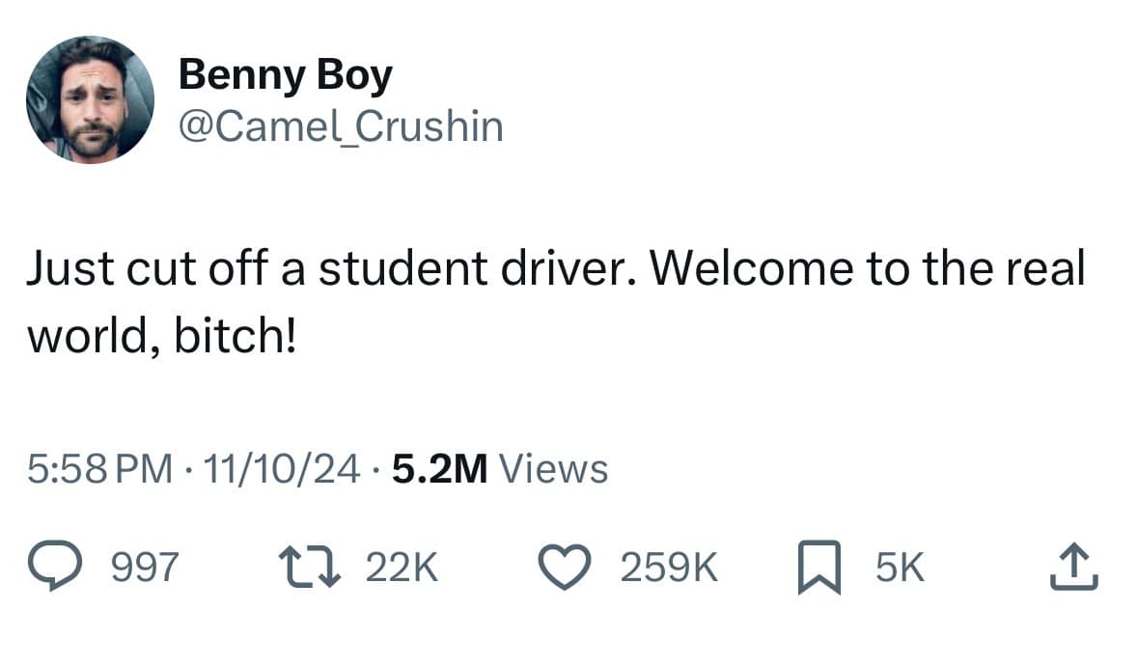Click the 5K bookmarks count
1138x667 pixels.
tap(897, 565)
